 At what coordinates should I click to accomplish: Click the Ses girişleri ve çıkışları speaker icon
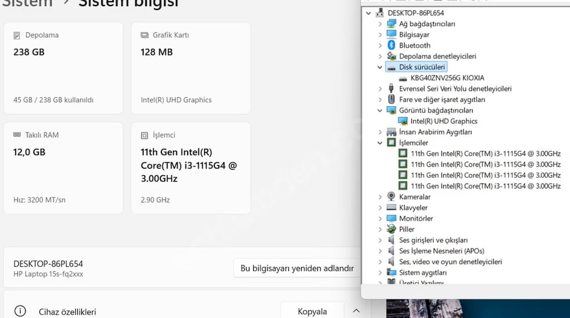(391, 240)
